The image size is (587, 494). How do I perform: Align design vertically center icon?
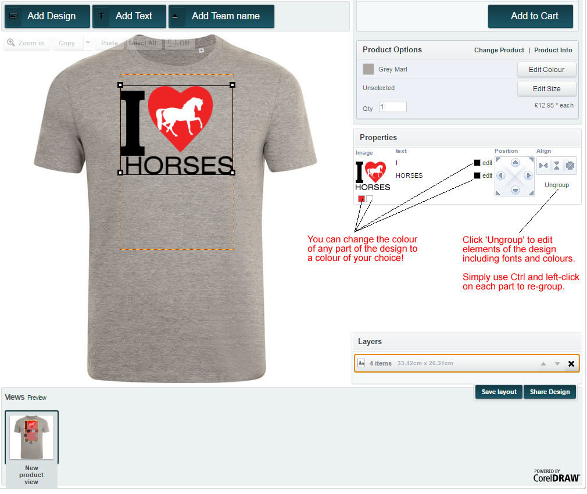click(557, 166)
